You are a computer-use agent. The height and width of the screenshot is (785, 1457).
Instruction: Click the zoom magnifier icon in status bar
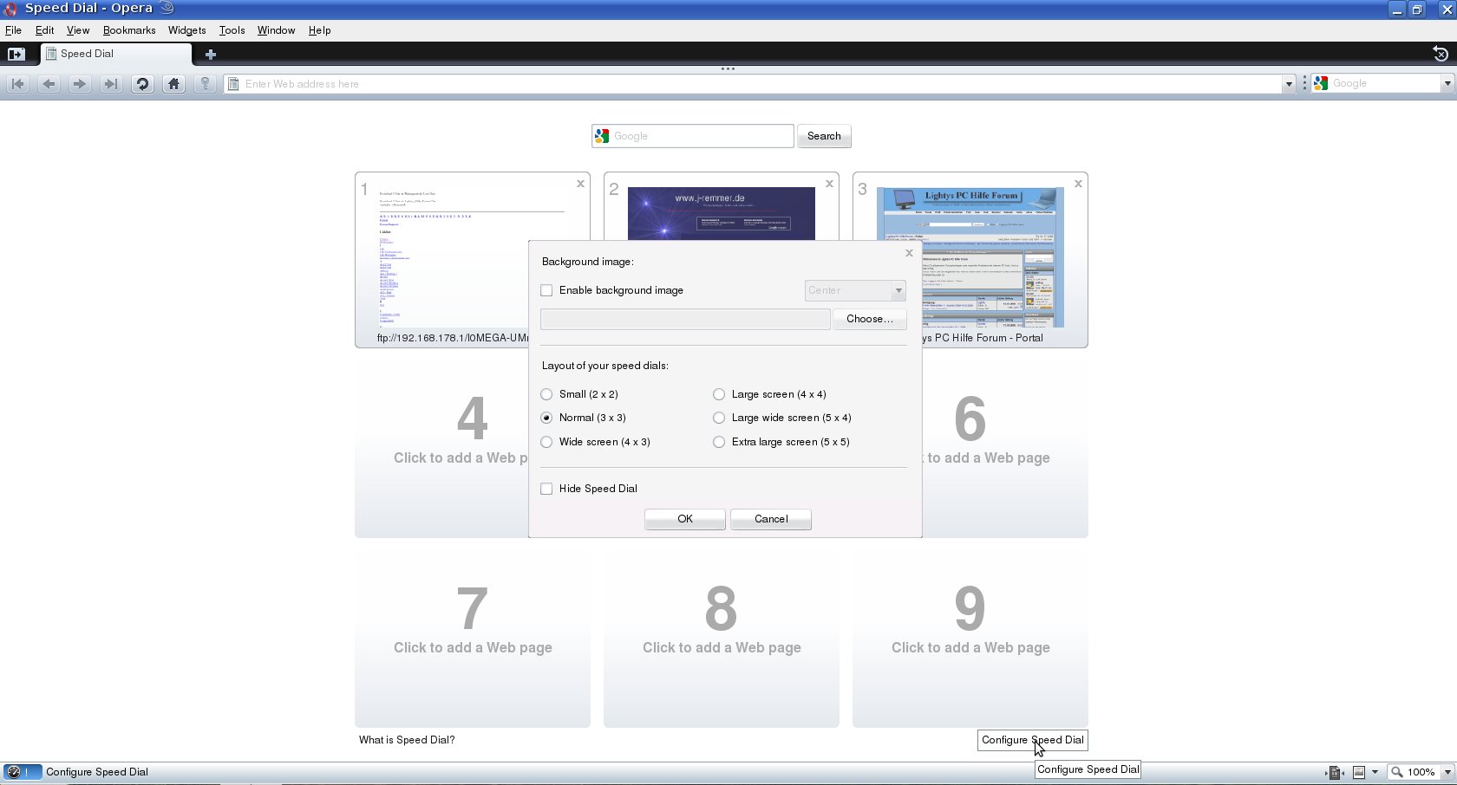pos(1396,772)
